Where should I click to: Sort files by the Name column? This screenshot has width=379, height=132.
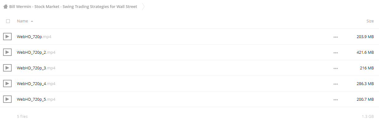pos(22,21)
